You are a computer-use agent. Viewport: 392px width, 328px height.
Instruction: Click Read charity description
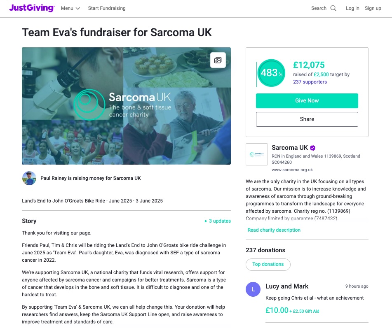(274, 230)
